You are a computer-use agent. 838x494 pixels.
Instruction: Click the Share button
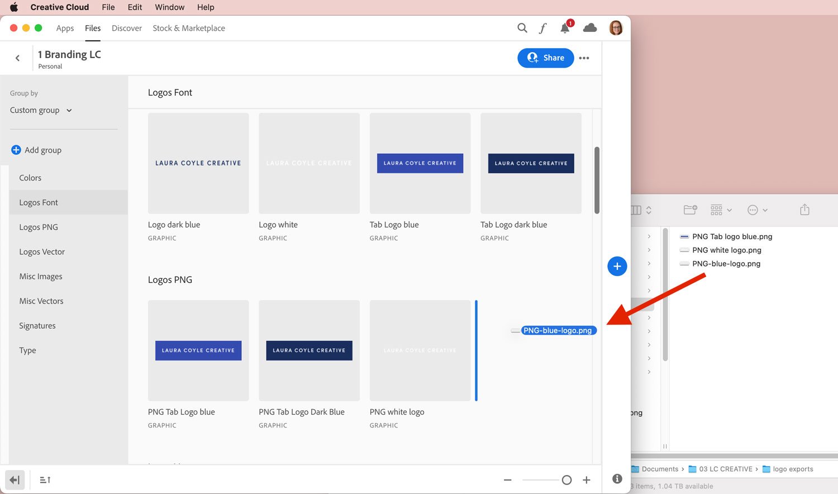[x=545, y=58]
